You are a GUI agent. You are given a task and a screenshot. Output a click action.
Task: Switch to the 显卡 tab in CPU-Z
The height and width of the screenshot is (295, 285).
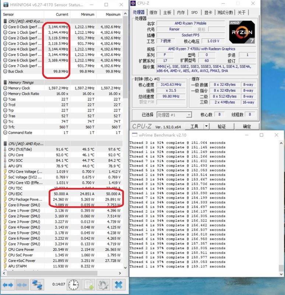coord(208,13)
